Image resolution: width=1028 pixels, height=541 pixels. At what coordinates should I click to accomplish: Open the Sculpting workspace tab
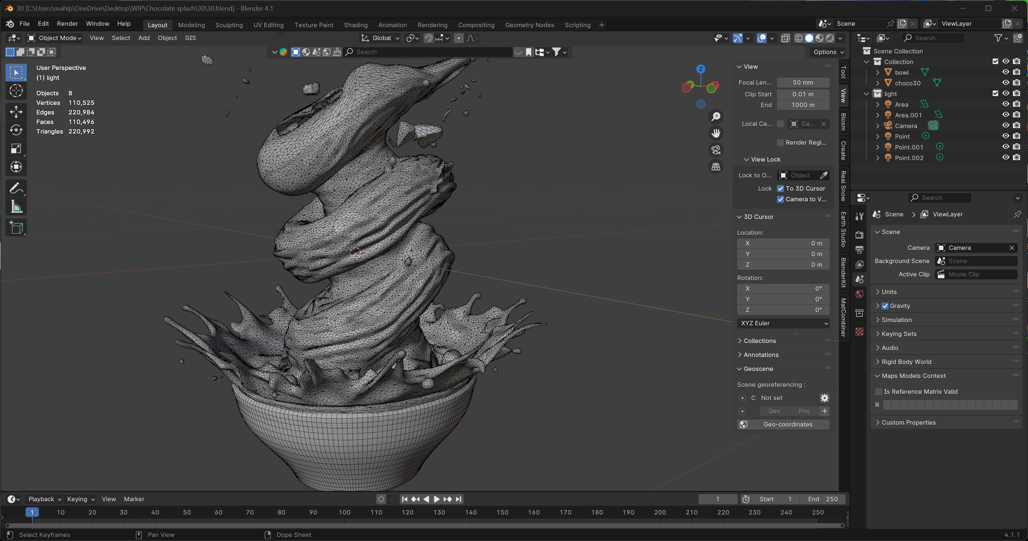[x=229, y=25]
